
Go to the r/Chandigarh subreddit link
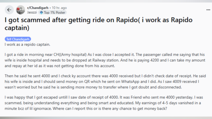(x=38, y=8)
